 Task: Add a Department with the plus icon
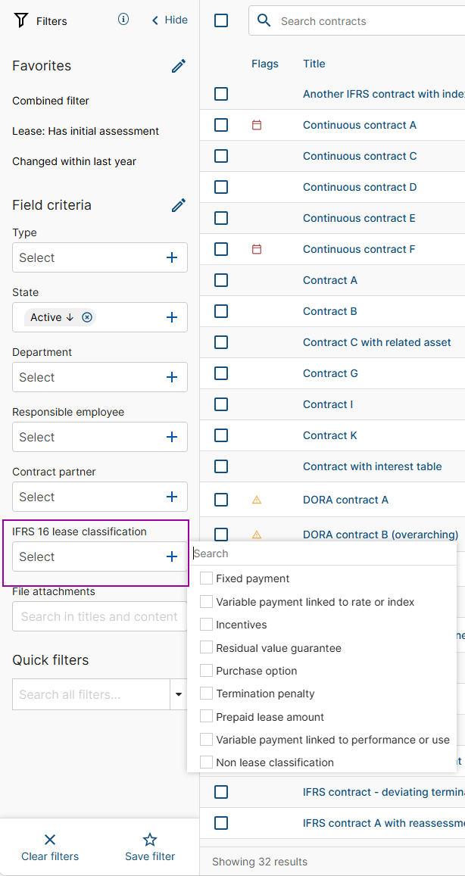tap(172, 377)
